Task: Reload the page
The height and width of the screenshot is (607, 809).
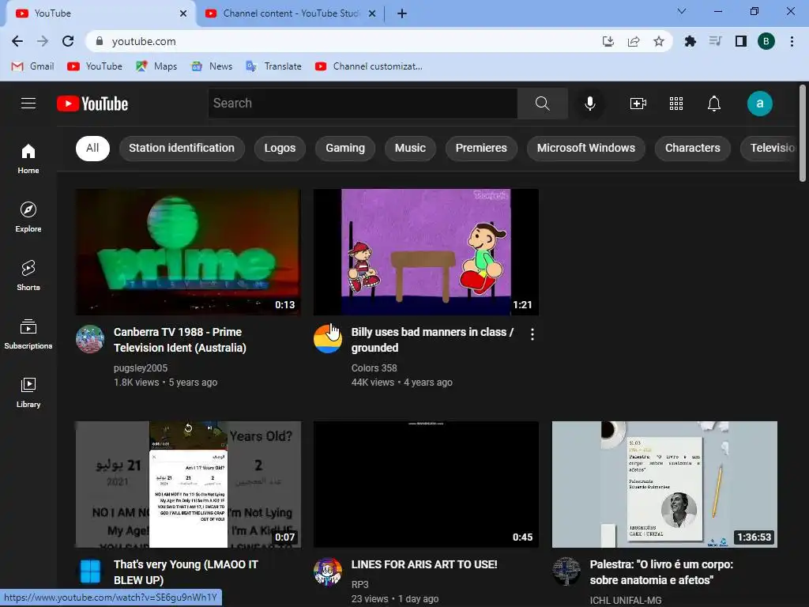Action: click(x=68, y=41)
